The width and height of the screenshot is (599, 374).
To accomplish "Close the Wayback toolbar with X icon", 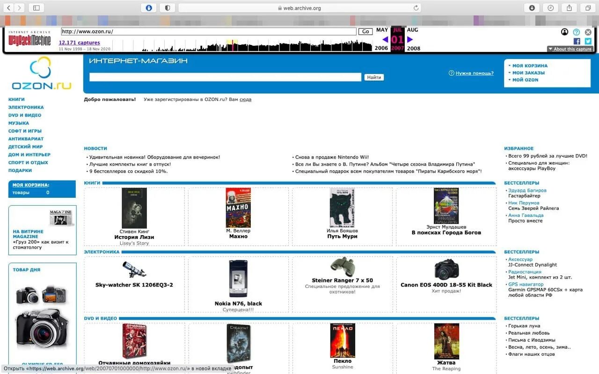I will pyautogui.click(x=588, y=32).
